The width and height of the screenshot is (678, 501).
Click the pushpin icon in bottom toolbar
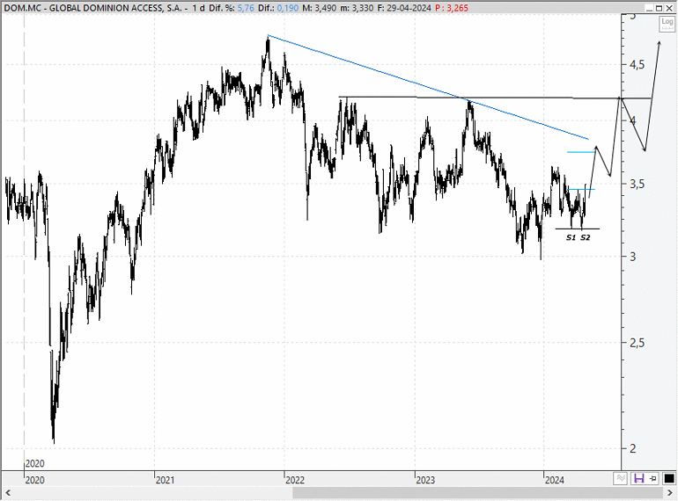click(653, 478)
